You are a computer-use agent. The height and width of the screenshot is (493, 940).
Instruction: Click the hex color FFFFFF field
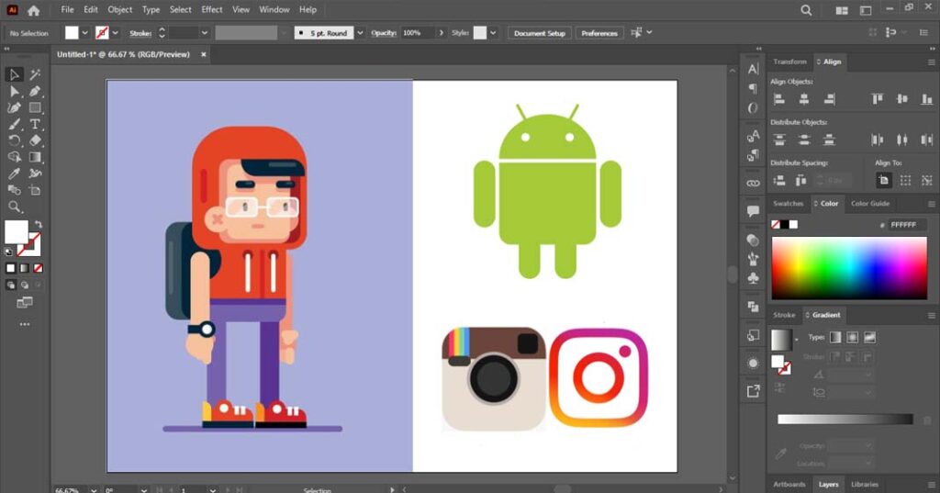click(907, 225)
